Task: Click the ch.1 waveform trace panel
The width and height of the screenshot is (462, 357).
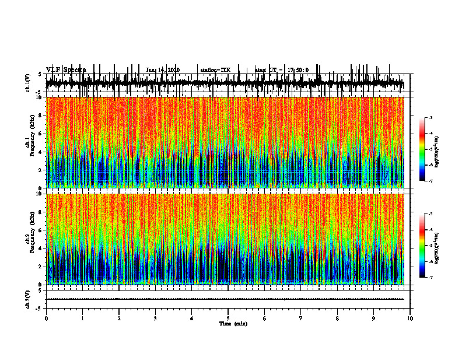Action: [228, 83]
